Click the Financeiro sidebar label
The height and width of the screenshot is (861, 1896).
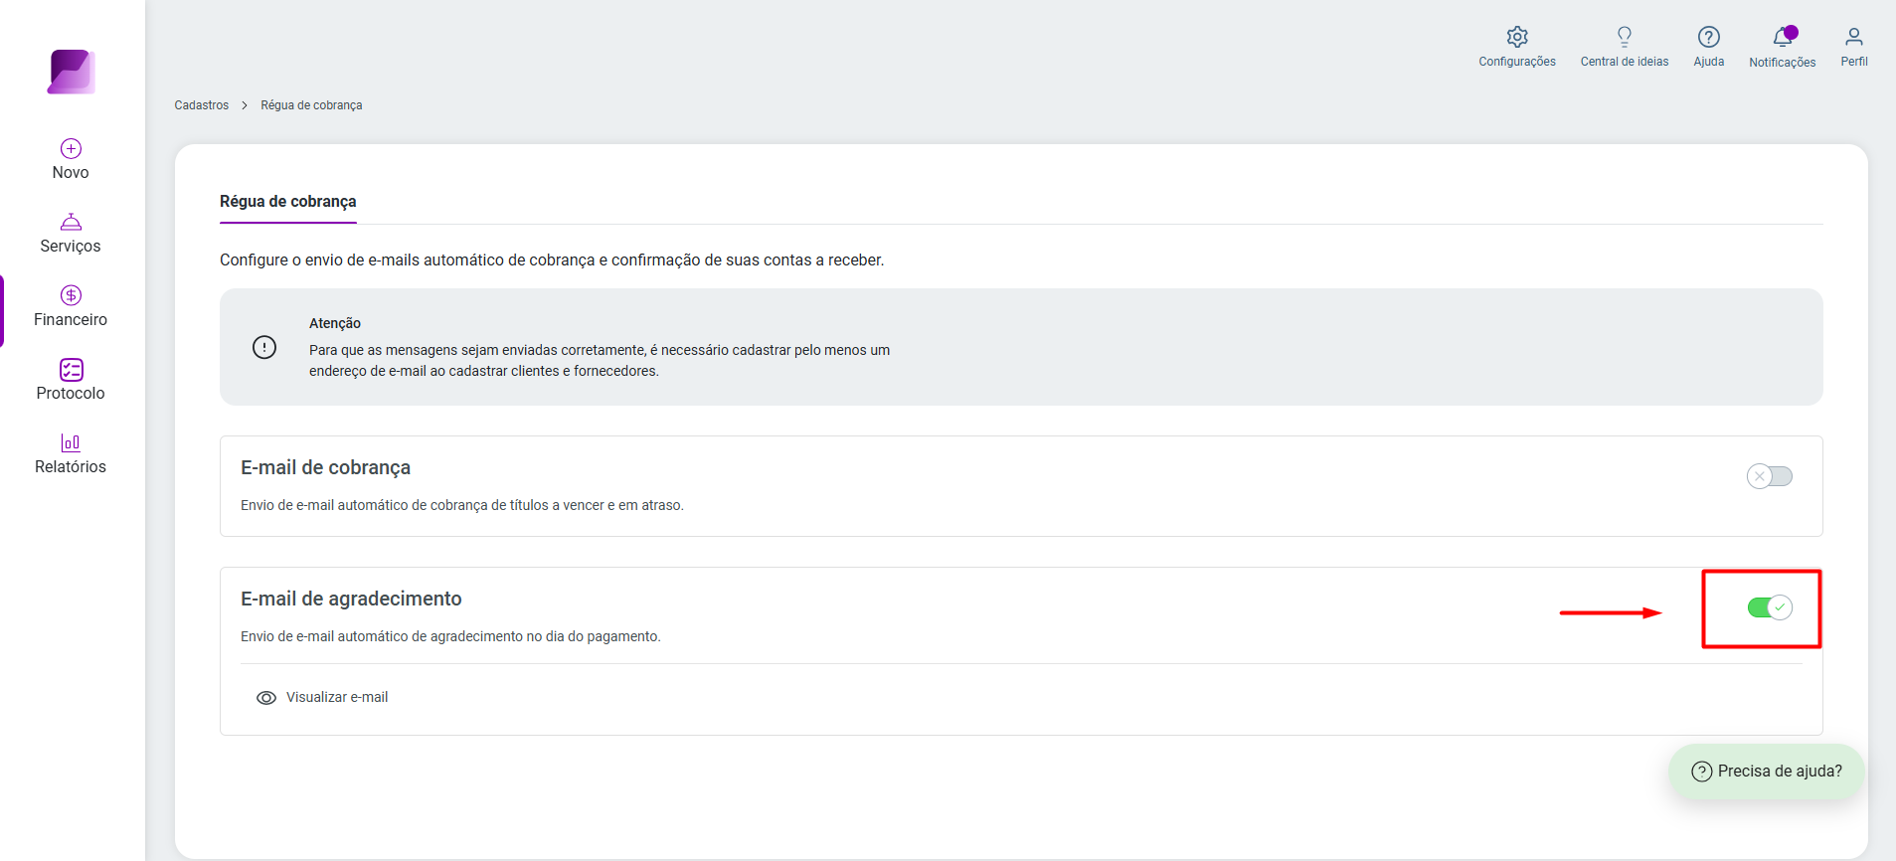pos(71,320)
